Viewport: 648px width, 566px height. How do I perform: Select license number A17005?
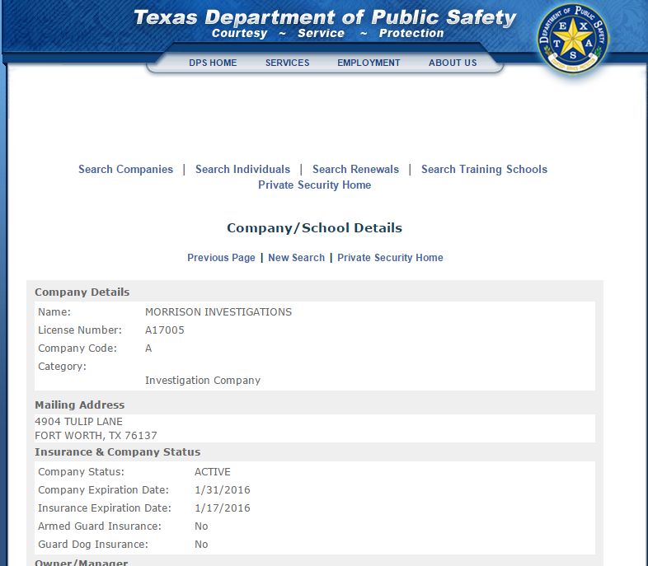coord(165,330)
